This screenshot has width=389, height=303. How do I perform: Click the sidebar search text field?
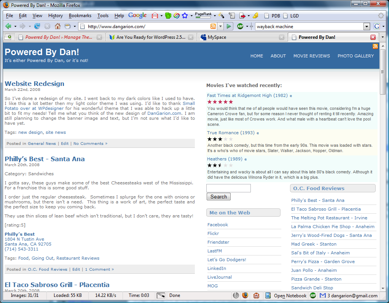click(x=228, y=188)
